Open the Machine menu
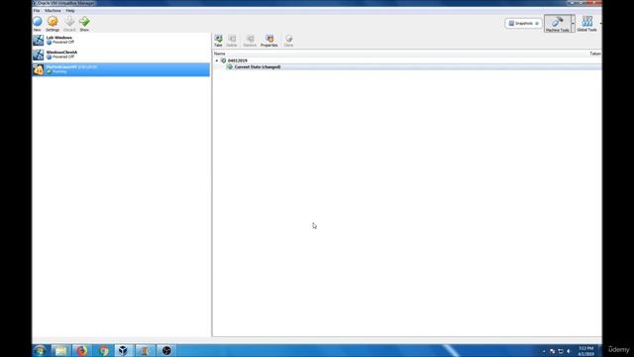 click(53, 11)
